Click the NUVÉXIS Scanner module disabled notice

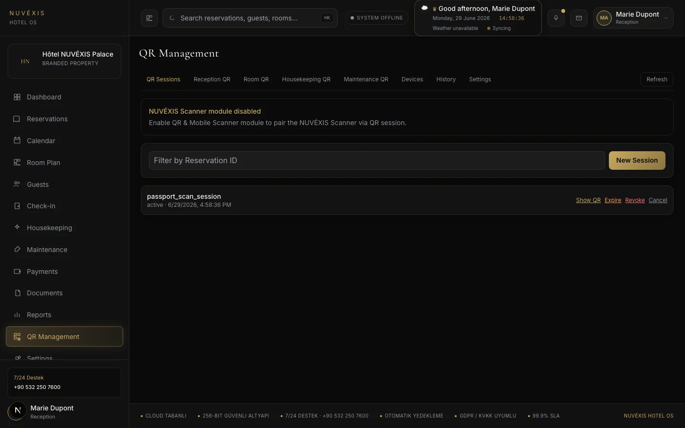pyautogui.click(x=407, y=117)
